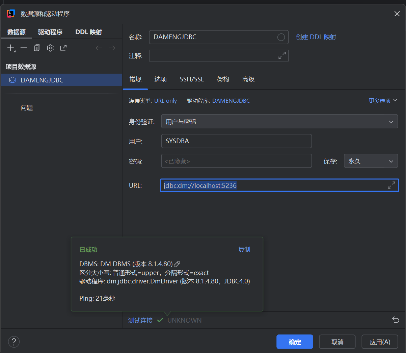
Task: Close the data sources dialog
Action: coord(397,14)
